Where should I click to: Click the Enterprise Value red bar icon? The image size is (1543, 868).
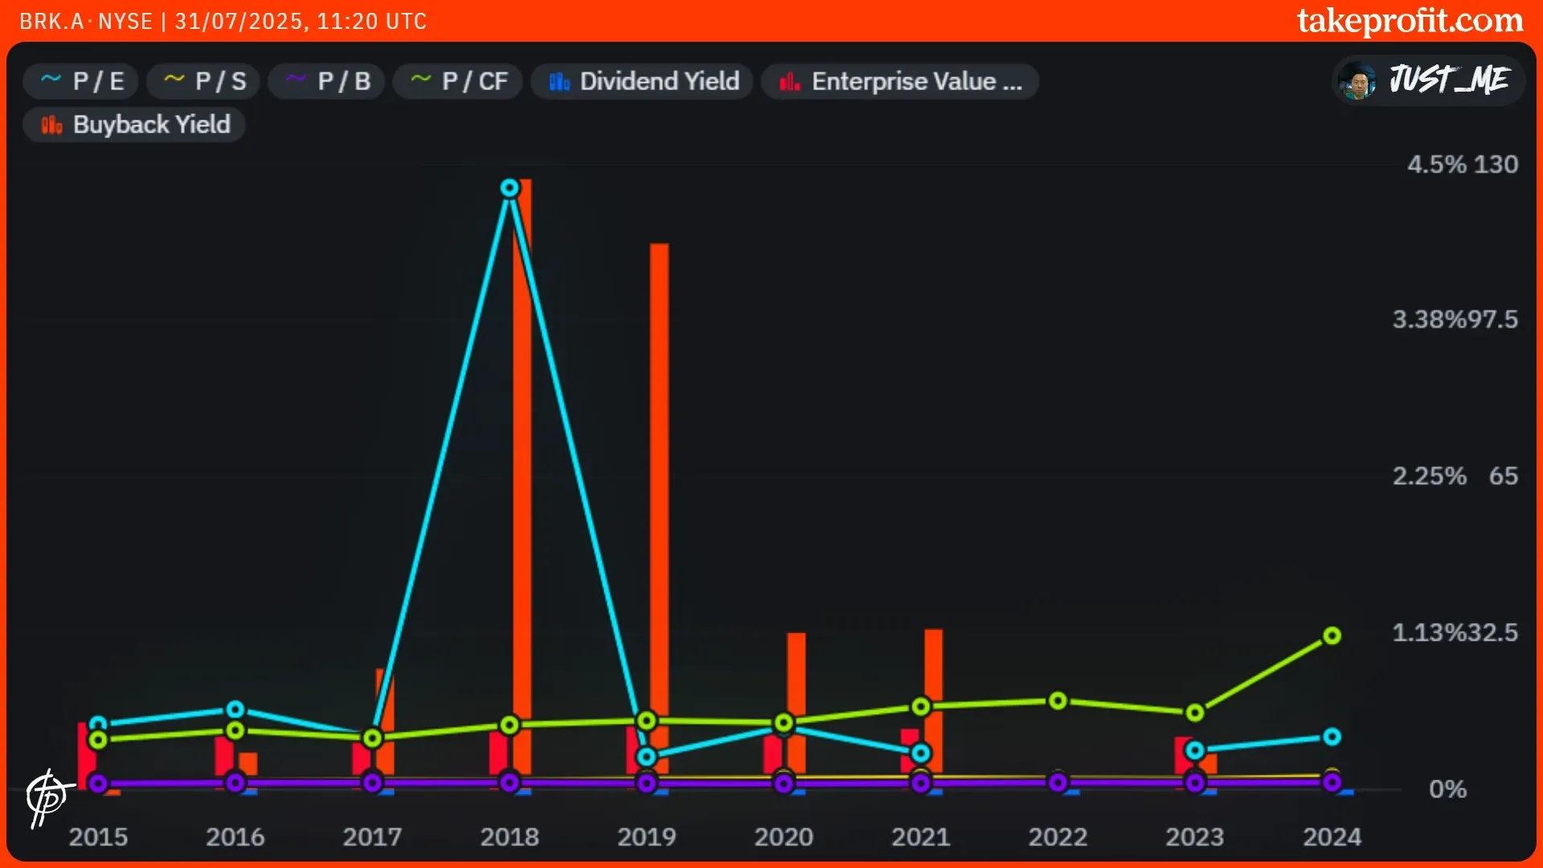[x=789, y=82]
